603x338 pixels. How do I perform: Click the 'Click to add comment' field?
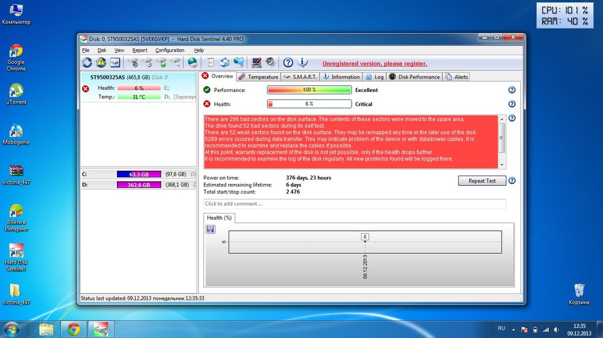click(x=355, y=204)
